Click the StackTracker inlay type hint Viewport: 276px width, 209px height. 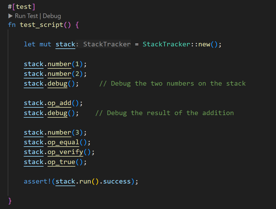(107, 44)
